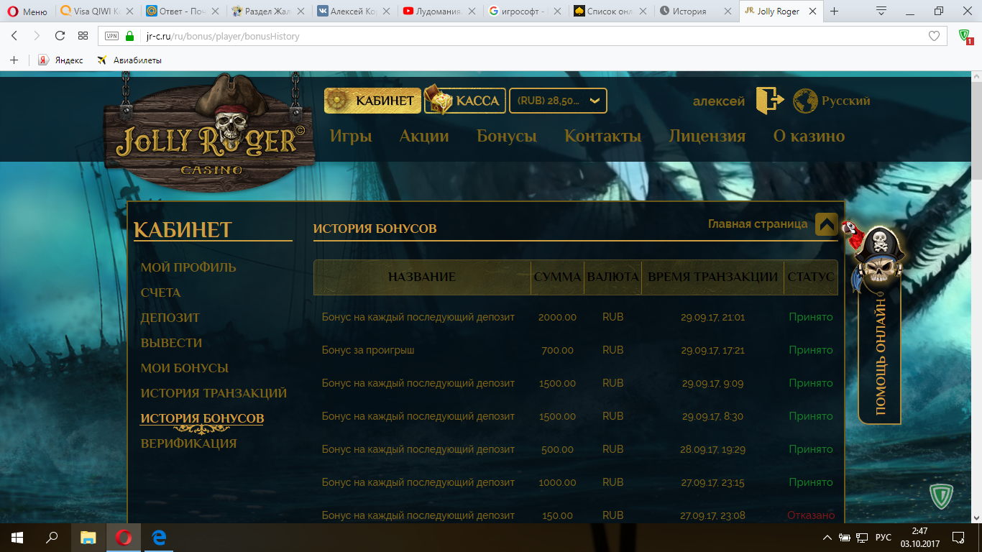The height and width of the screenshot is (552, 982).
Task: Open МОИ БОНУСЫ in the cabinet sidebar
Action: tap(185, 368)
